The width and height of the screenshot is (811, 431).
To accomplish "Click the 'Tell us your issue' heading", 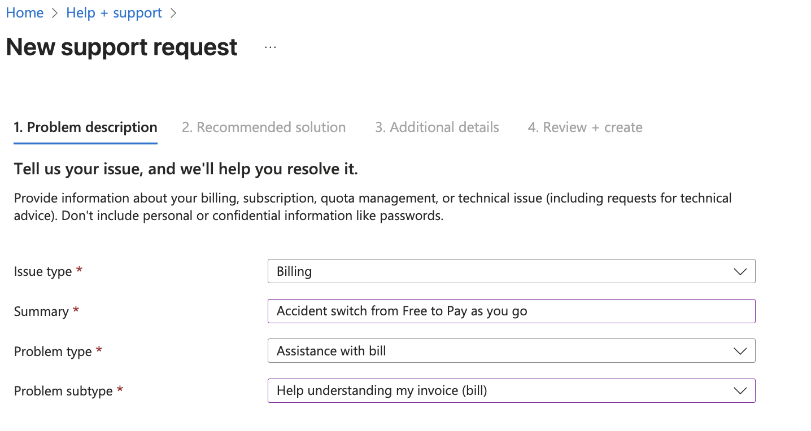I will [186, 169].
